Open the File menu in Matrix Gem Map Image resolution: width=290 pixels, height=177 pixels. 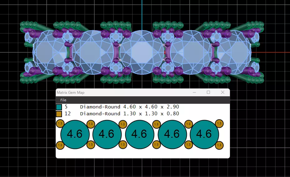coord(63,100)
